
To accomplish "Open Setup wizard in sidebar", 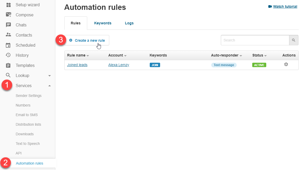I will point(28,5).
